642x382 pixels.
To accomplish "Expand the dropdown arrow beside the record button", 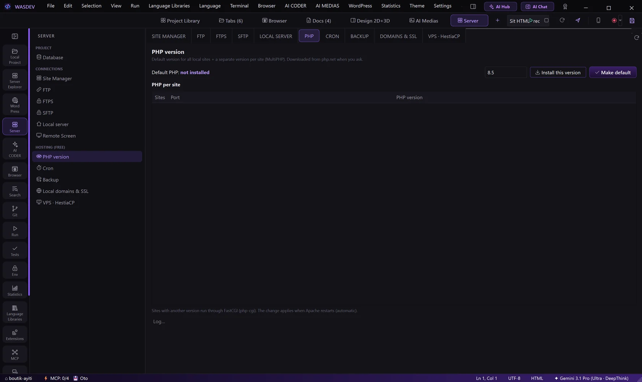I will coord(620,21).
